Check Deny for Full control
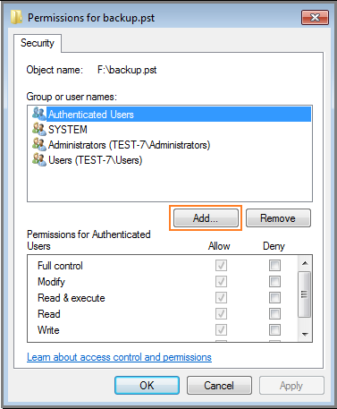The height and width of the screenshot is (409, 337). [274, 265]
